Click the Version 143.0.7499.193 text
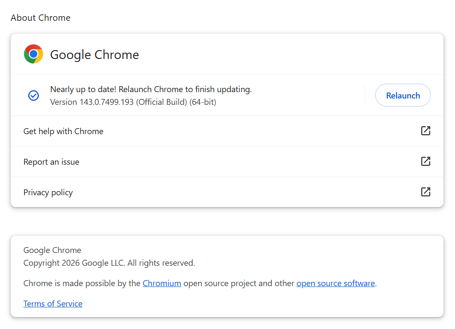 pyautogui.click(x=133, y=102)
